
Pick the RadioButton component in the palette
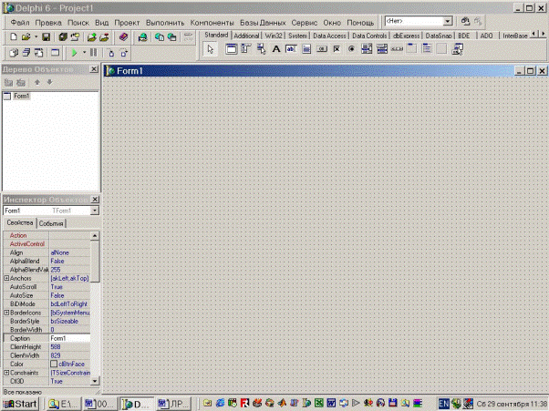[351, 49]
